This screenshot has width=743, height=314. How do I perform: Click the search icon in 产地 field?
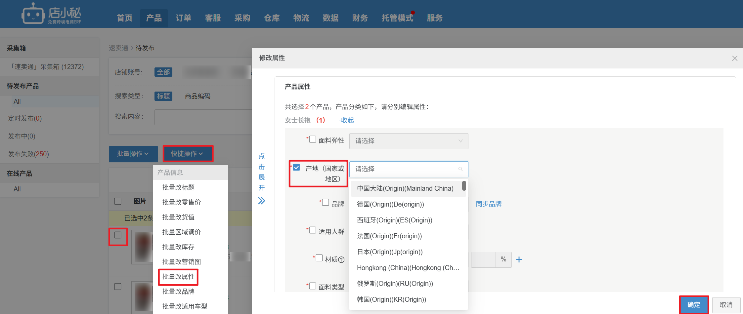click(460, 169)
